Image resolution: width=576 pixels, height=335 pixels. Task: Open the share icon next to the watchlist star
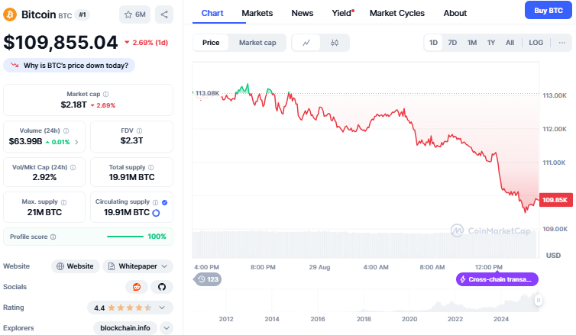pos(164,14)
